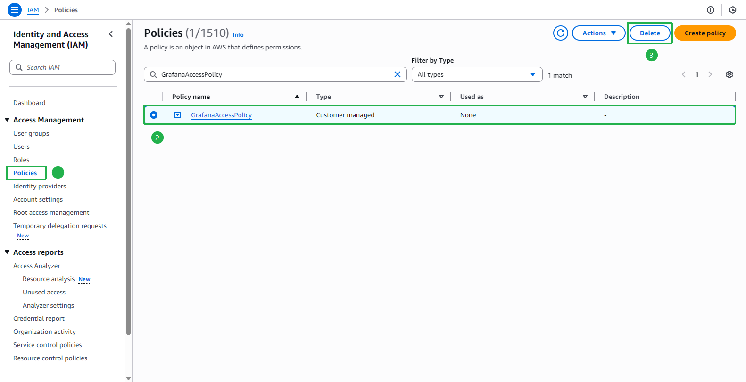This screenshot has width=746, height=382.
Task: Click the Info link beside Policies heading
Action: pos(238,35)
